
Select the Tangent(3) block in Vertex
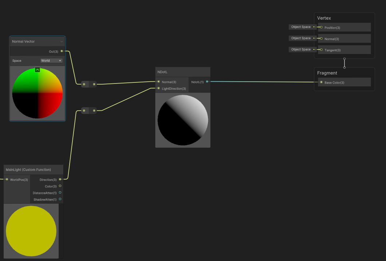[344, 50]
